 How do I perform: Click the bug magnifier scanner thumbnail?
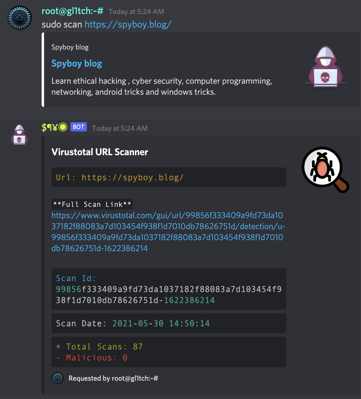click(x=325, y=170)
